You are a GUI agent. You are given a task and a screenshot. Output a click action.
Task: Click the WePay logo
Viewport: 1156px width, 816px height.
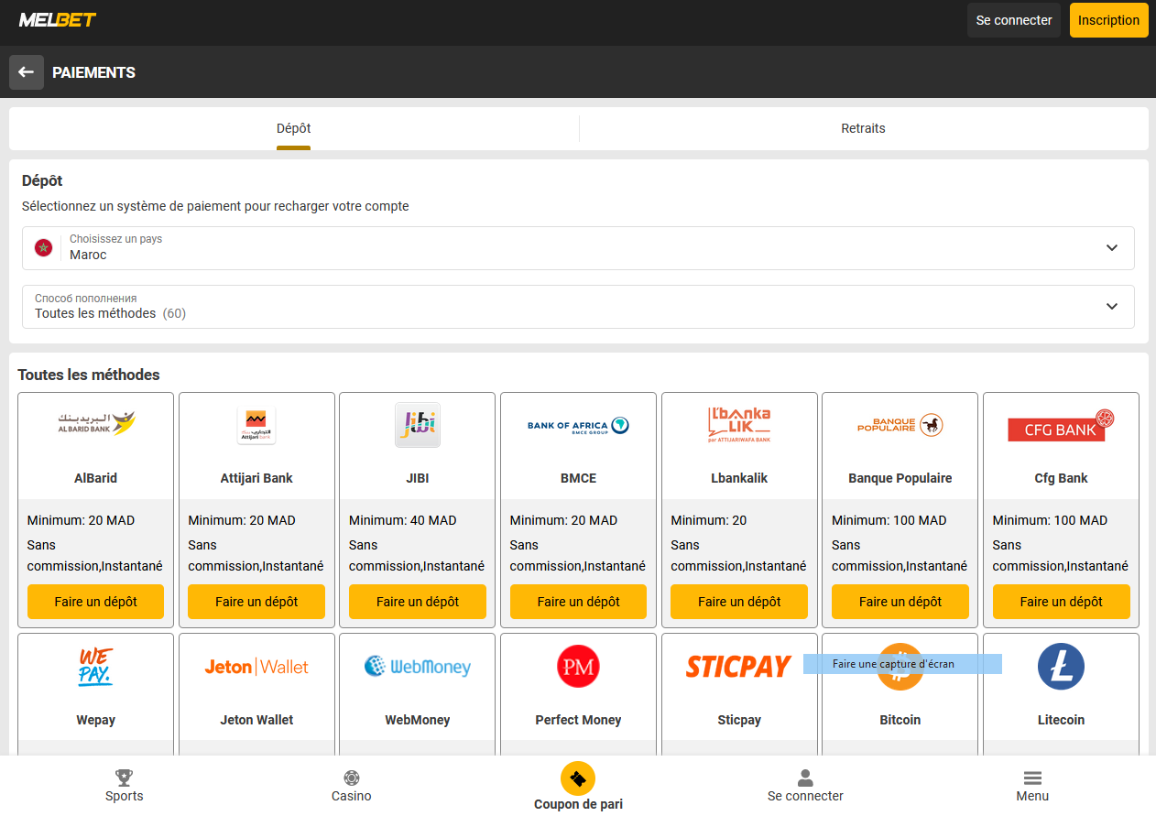(96, 667)
